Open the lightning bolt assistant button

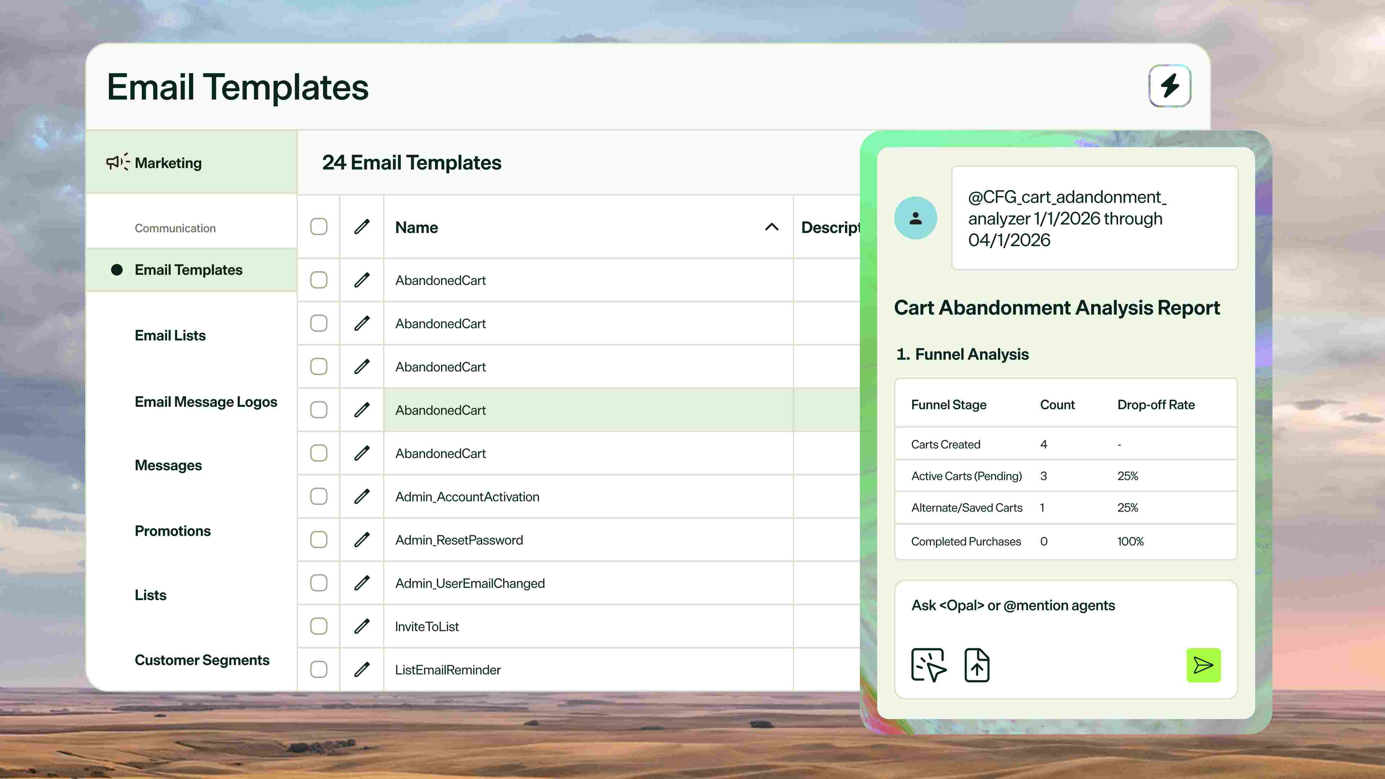(1169, 86)
